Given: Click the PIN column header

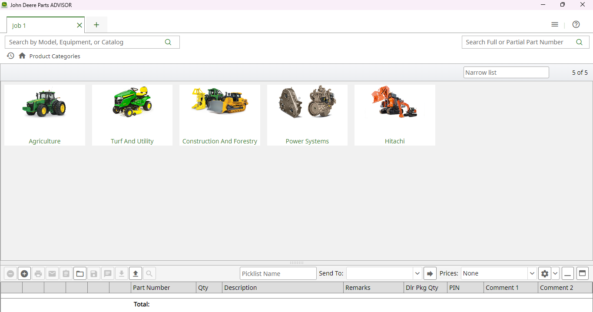Looking at the screenshot, I should [465, 288].
